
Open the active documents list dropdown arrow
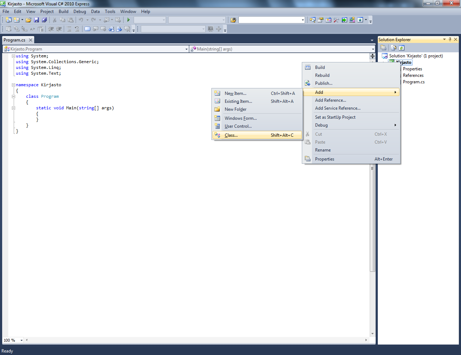tap(372, 40)
